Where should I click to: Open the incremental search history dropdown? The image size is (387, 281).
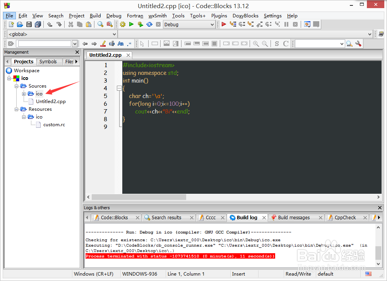tap(75, 44)
